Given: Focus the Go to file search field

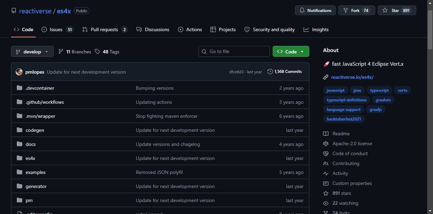Looking at the screenshot, I should [x=234, y=51].
